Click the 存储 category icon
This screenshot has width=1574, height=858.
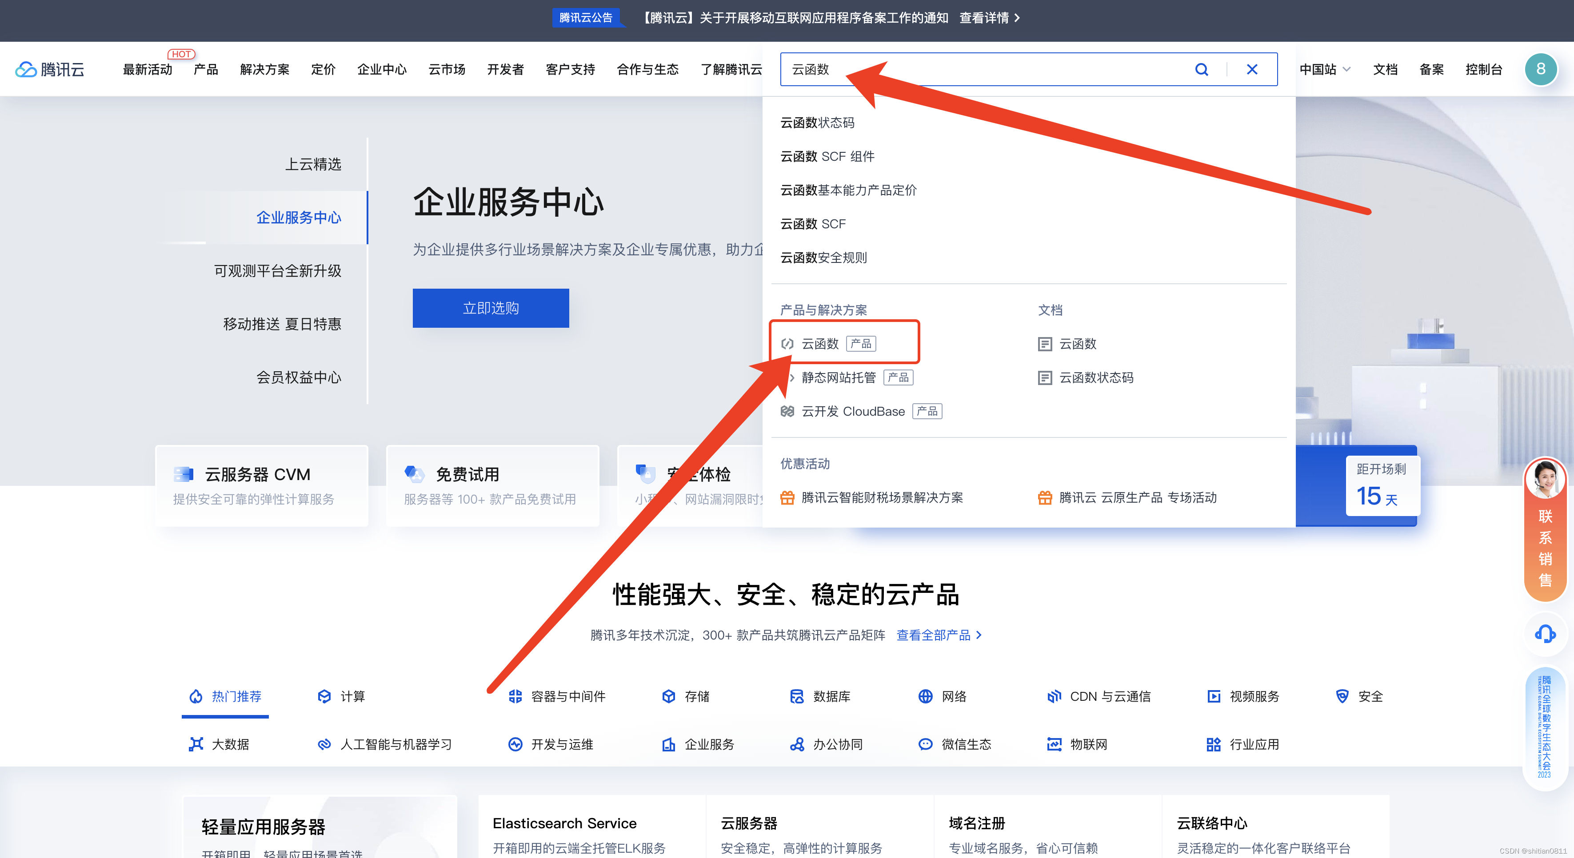tap(668, 696)
